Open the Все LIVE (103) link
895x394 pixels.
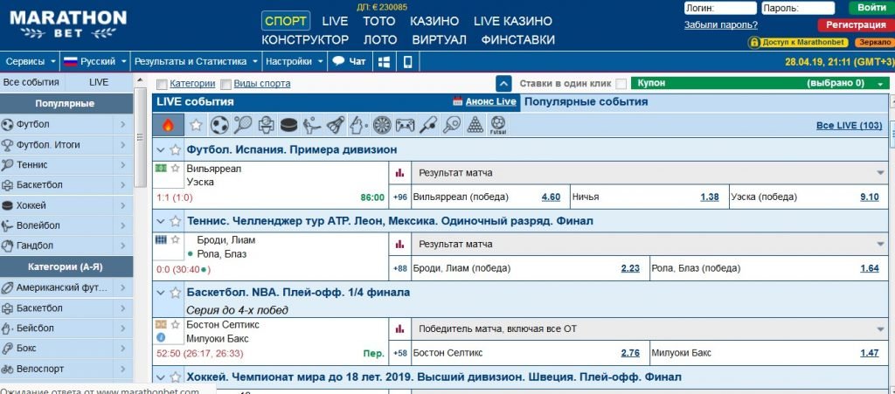pos(850,126)
